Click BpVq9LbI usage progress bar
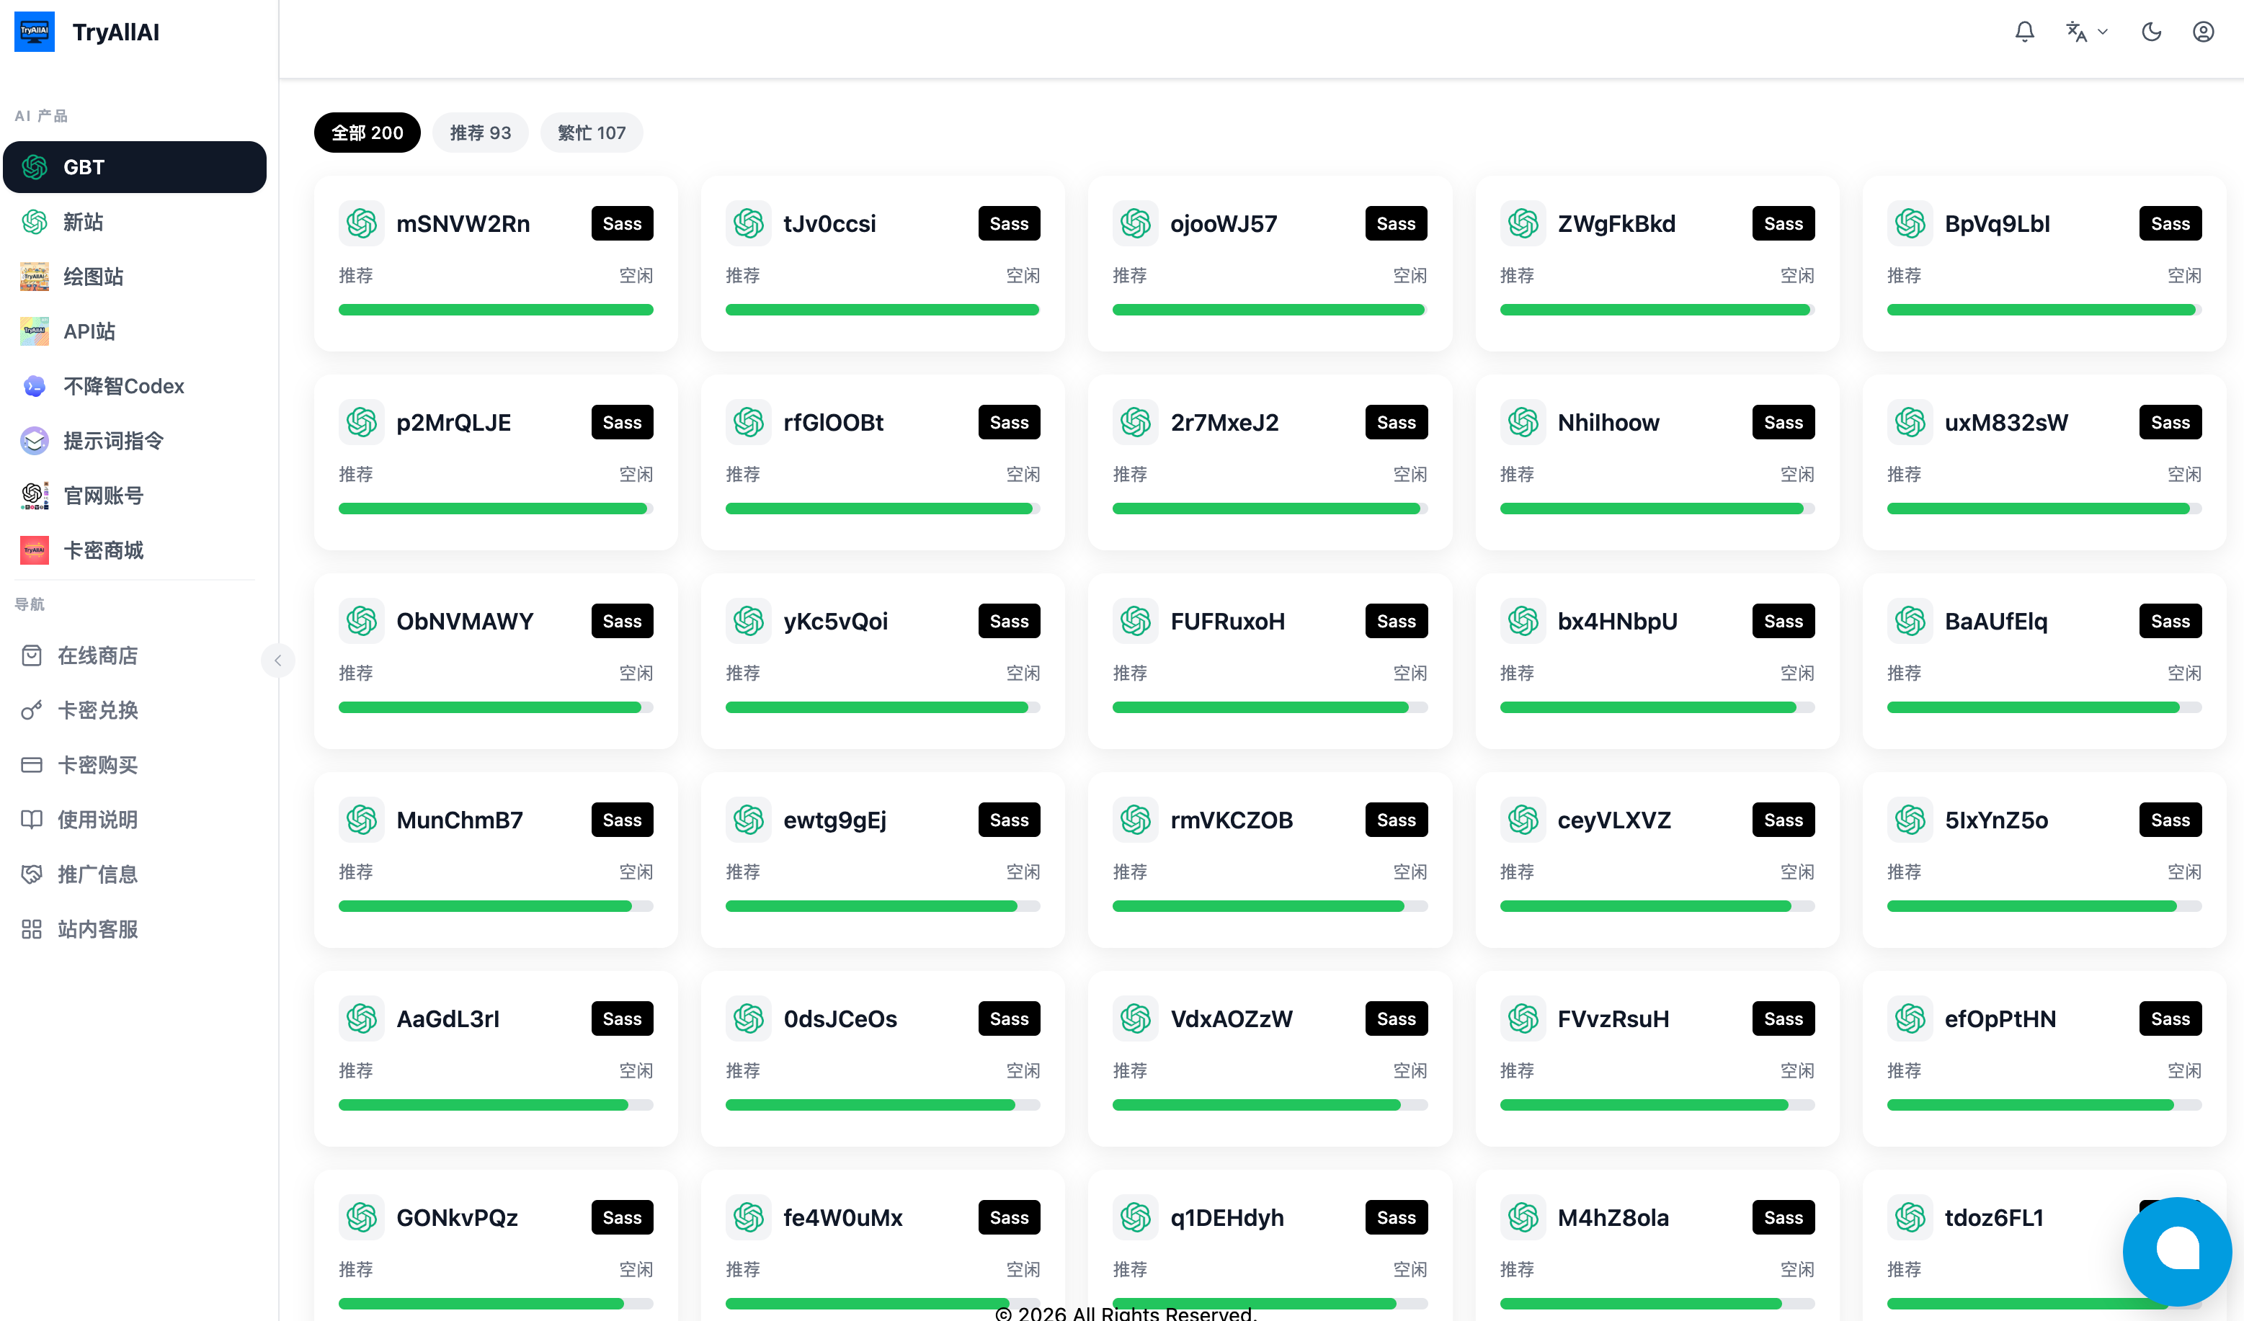 [2044, 310]
